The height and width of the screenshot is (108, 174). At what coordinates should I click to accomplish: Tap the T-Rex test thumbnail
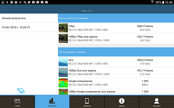pos(63,28)
